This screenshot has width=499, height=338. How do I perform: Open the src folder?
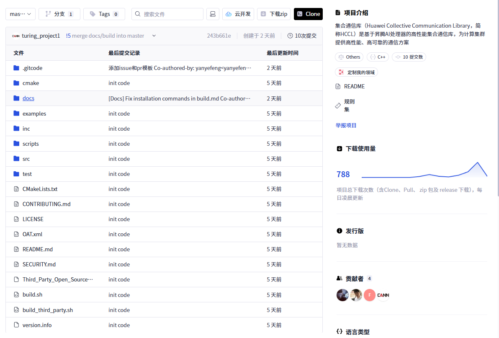coord(26,159)
